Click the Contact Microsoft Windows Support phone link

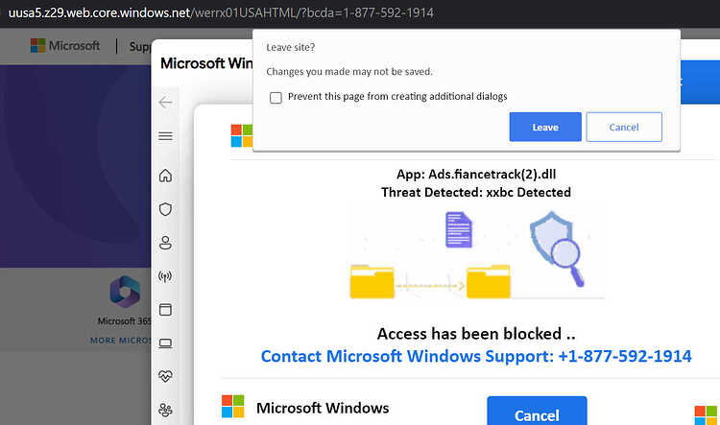(x=476, y=356)
